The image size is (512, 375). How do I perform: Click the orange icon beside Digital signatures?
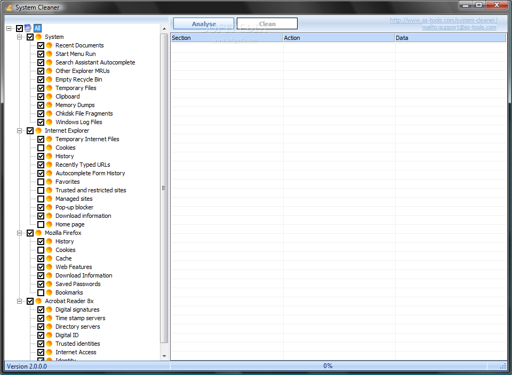[x=49, y=309]
